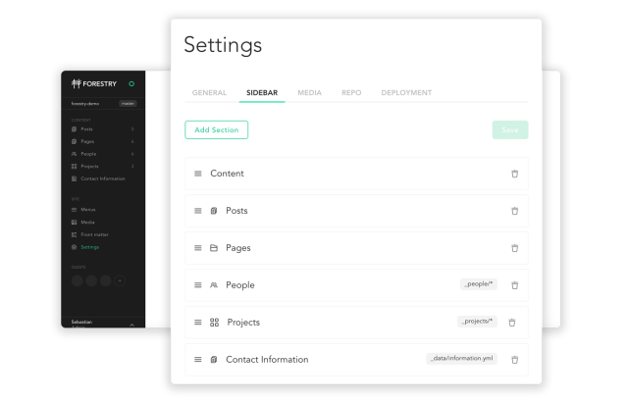This screenshot has height=403, width=628.
Task: Open the Repo tab
Action: point(351,92)
